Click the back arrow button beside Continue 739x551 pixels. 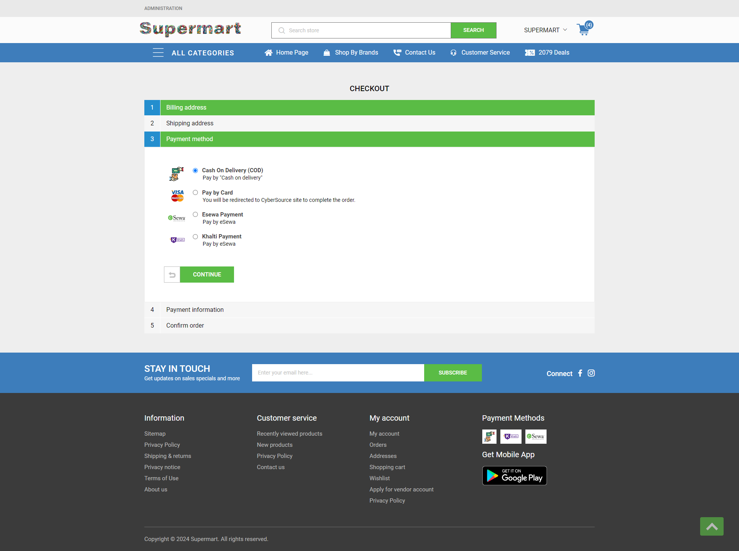coord(172,275)
